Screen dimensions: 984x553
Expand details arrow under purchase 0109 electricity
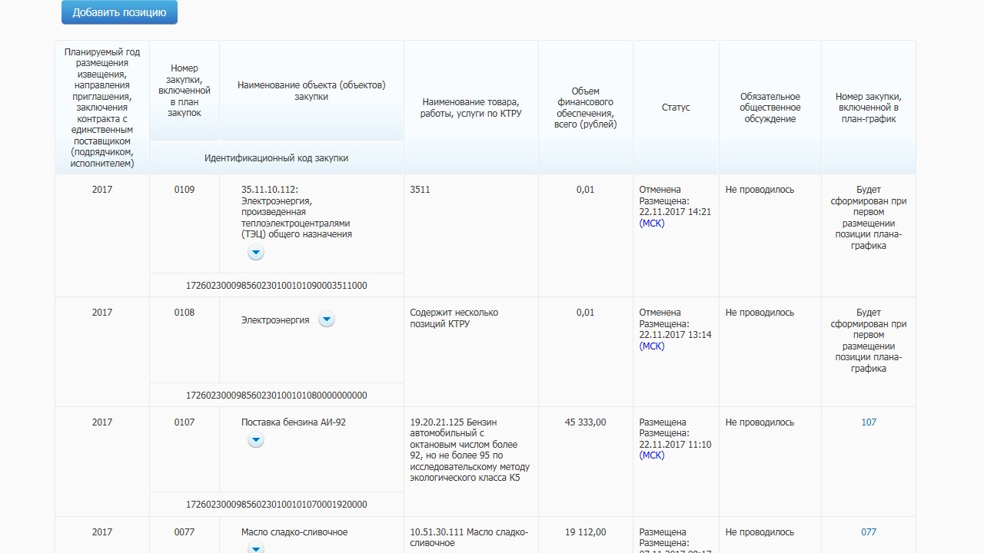[x=256, y=253]
